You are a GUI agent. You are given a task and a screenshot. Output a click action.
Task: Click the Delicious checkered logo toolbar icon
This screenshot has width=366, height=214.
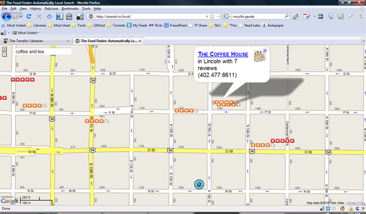pyautogui.click(x=80, y=17)
